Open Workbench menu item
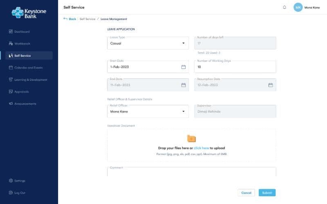This screenshot has width=327, height=204. pyautogui.click(x=29, y=44)
